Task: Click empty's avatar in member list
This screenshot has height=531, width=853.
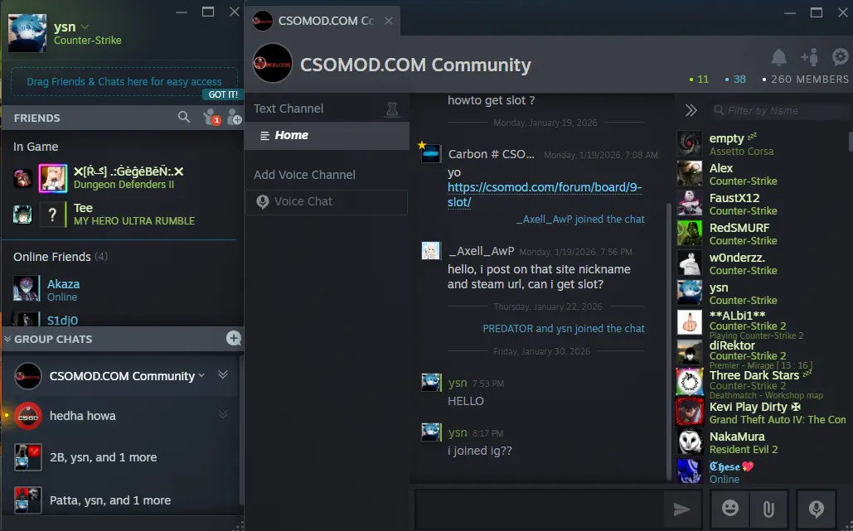Action: [689, 144]
